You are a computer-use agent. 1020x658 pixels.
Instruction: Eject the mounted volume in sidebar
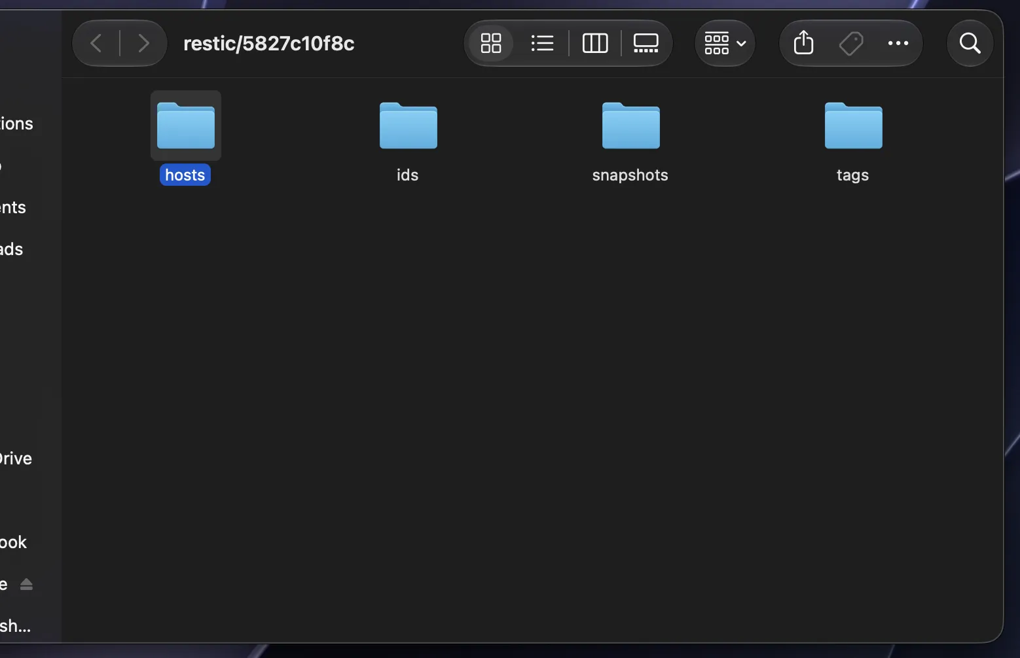coord(26,584)
